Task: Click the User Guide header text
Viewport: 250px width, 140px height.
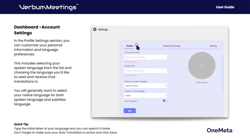Action: [x=225, y=7]
